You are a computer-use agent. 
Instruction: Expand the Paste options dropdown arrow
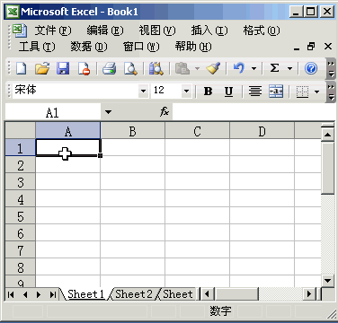click(x=197, y=68)
